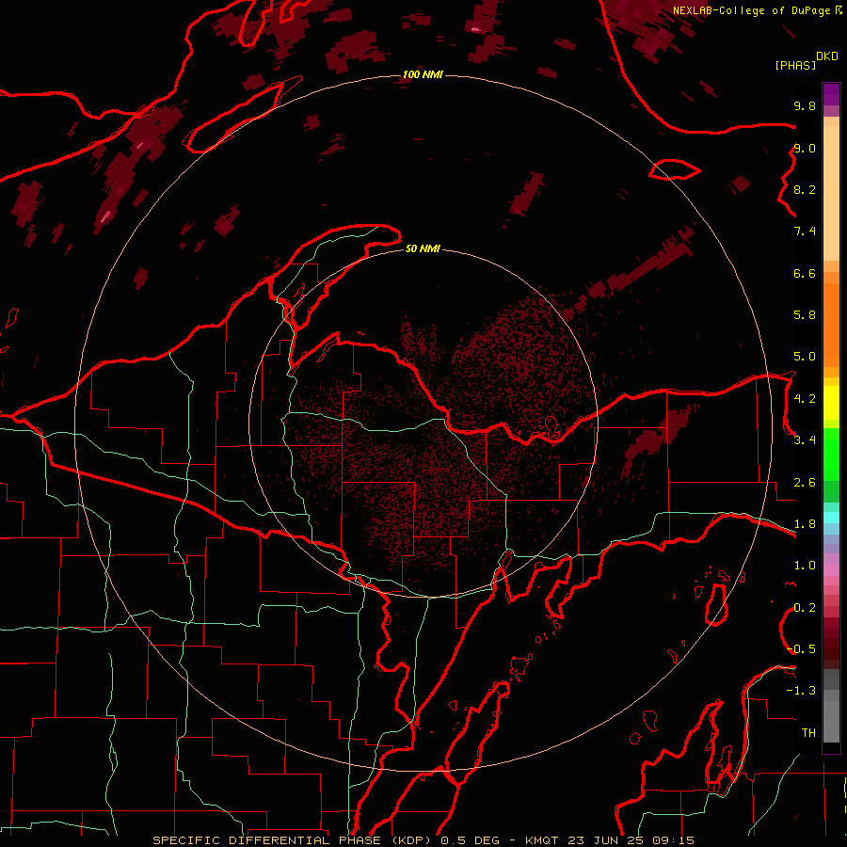847x847 pixels.
Task: Click the [PHAS] units label above colorbar
Action: pyautogui.click(x=795, y=65)
